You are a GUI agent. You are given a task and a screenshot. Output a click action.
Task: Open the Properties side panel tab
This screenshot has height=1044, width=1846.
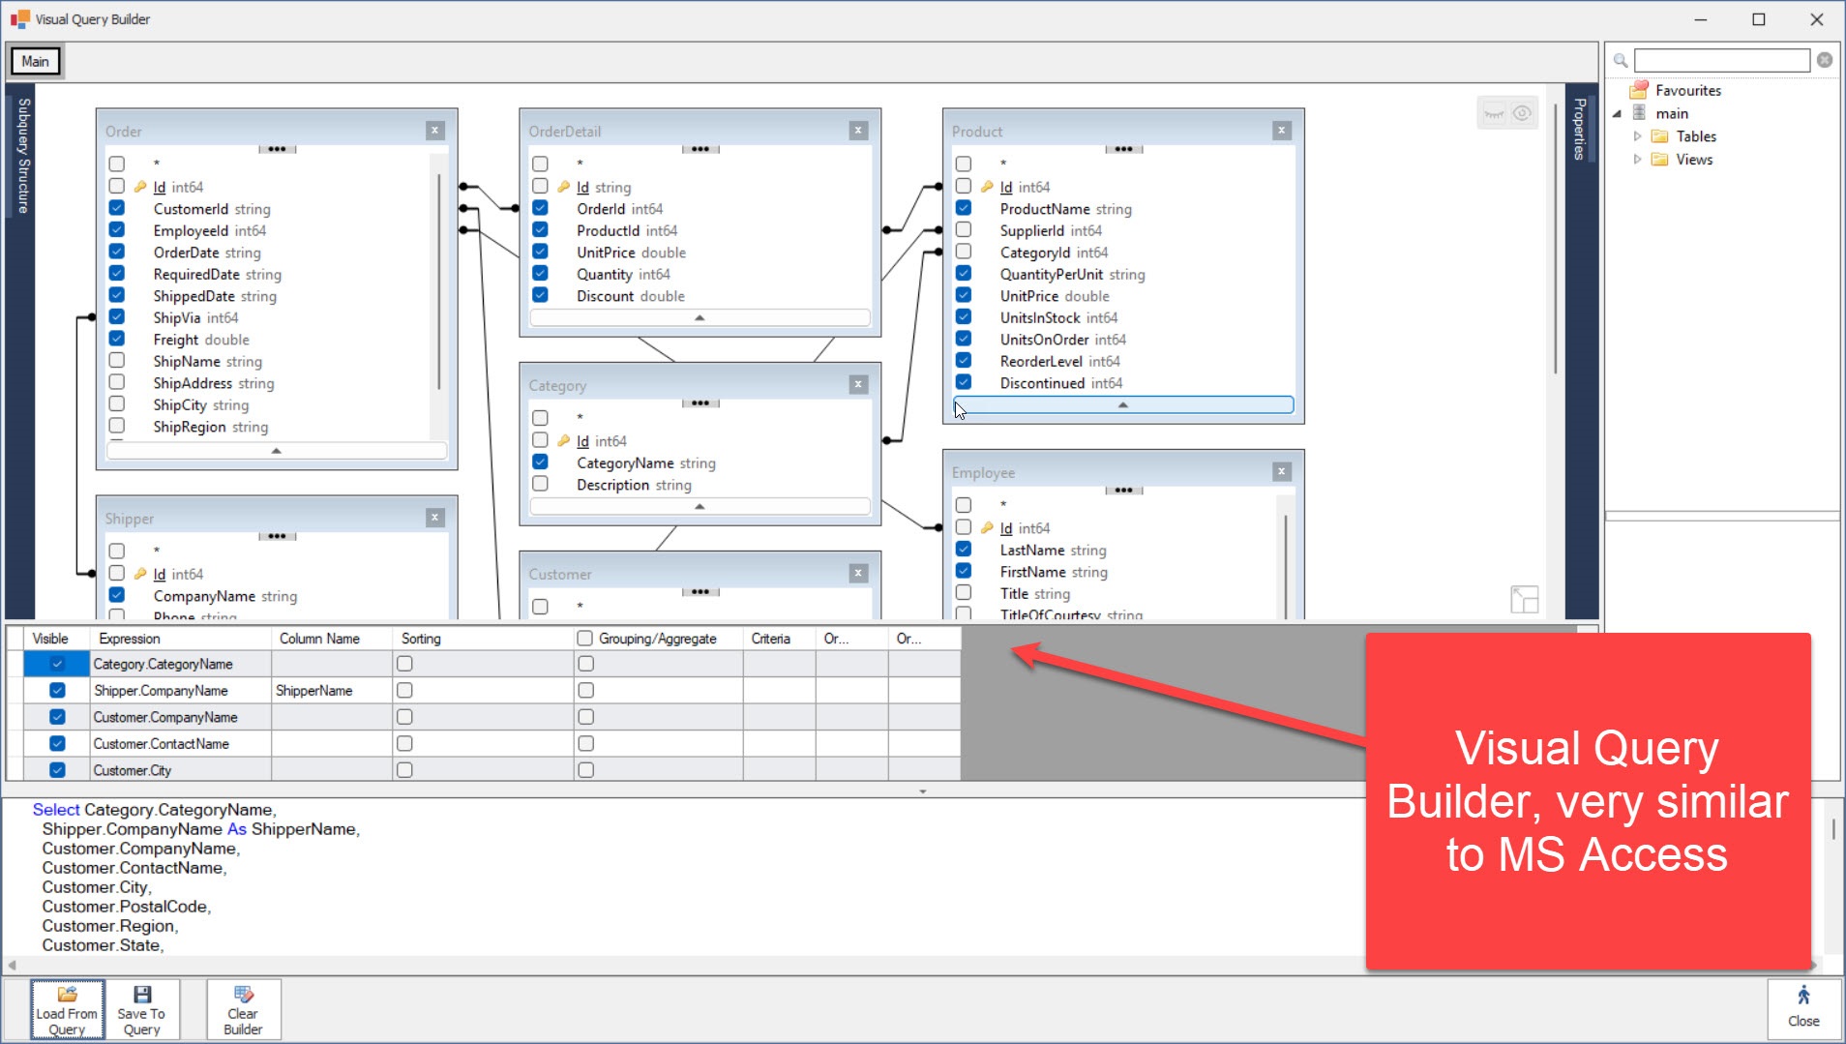(x=1580, y=130)
